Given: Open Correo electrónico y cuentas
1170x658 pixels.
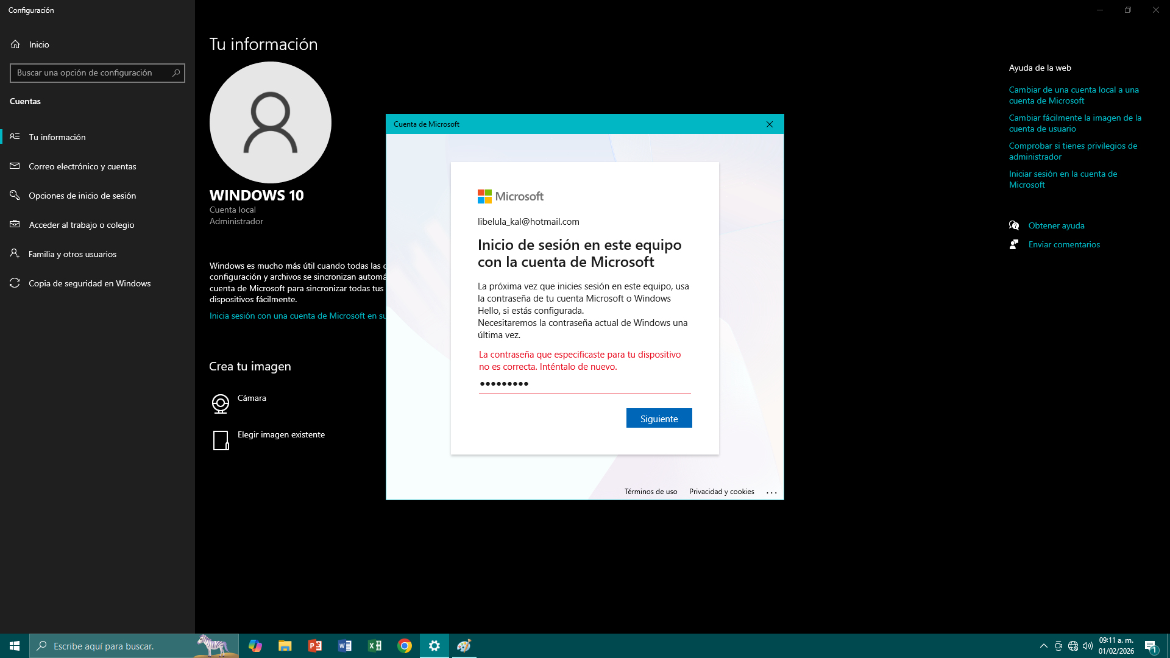Looking at the screenshot, I should tap(97, 166).
